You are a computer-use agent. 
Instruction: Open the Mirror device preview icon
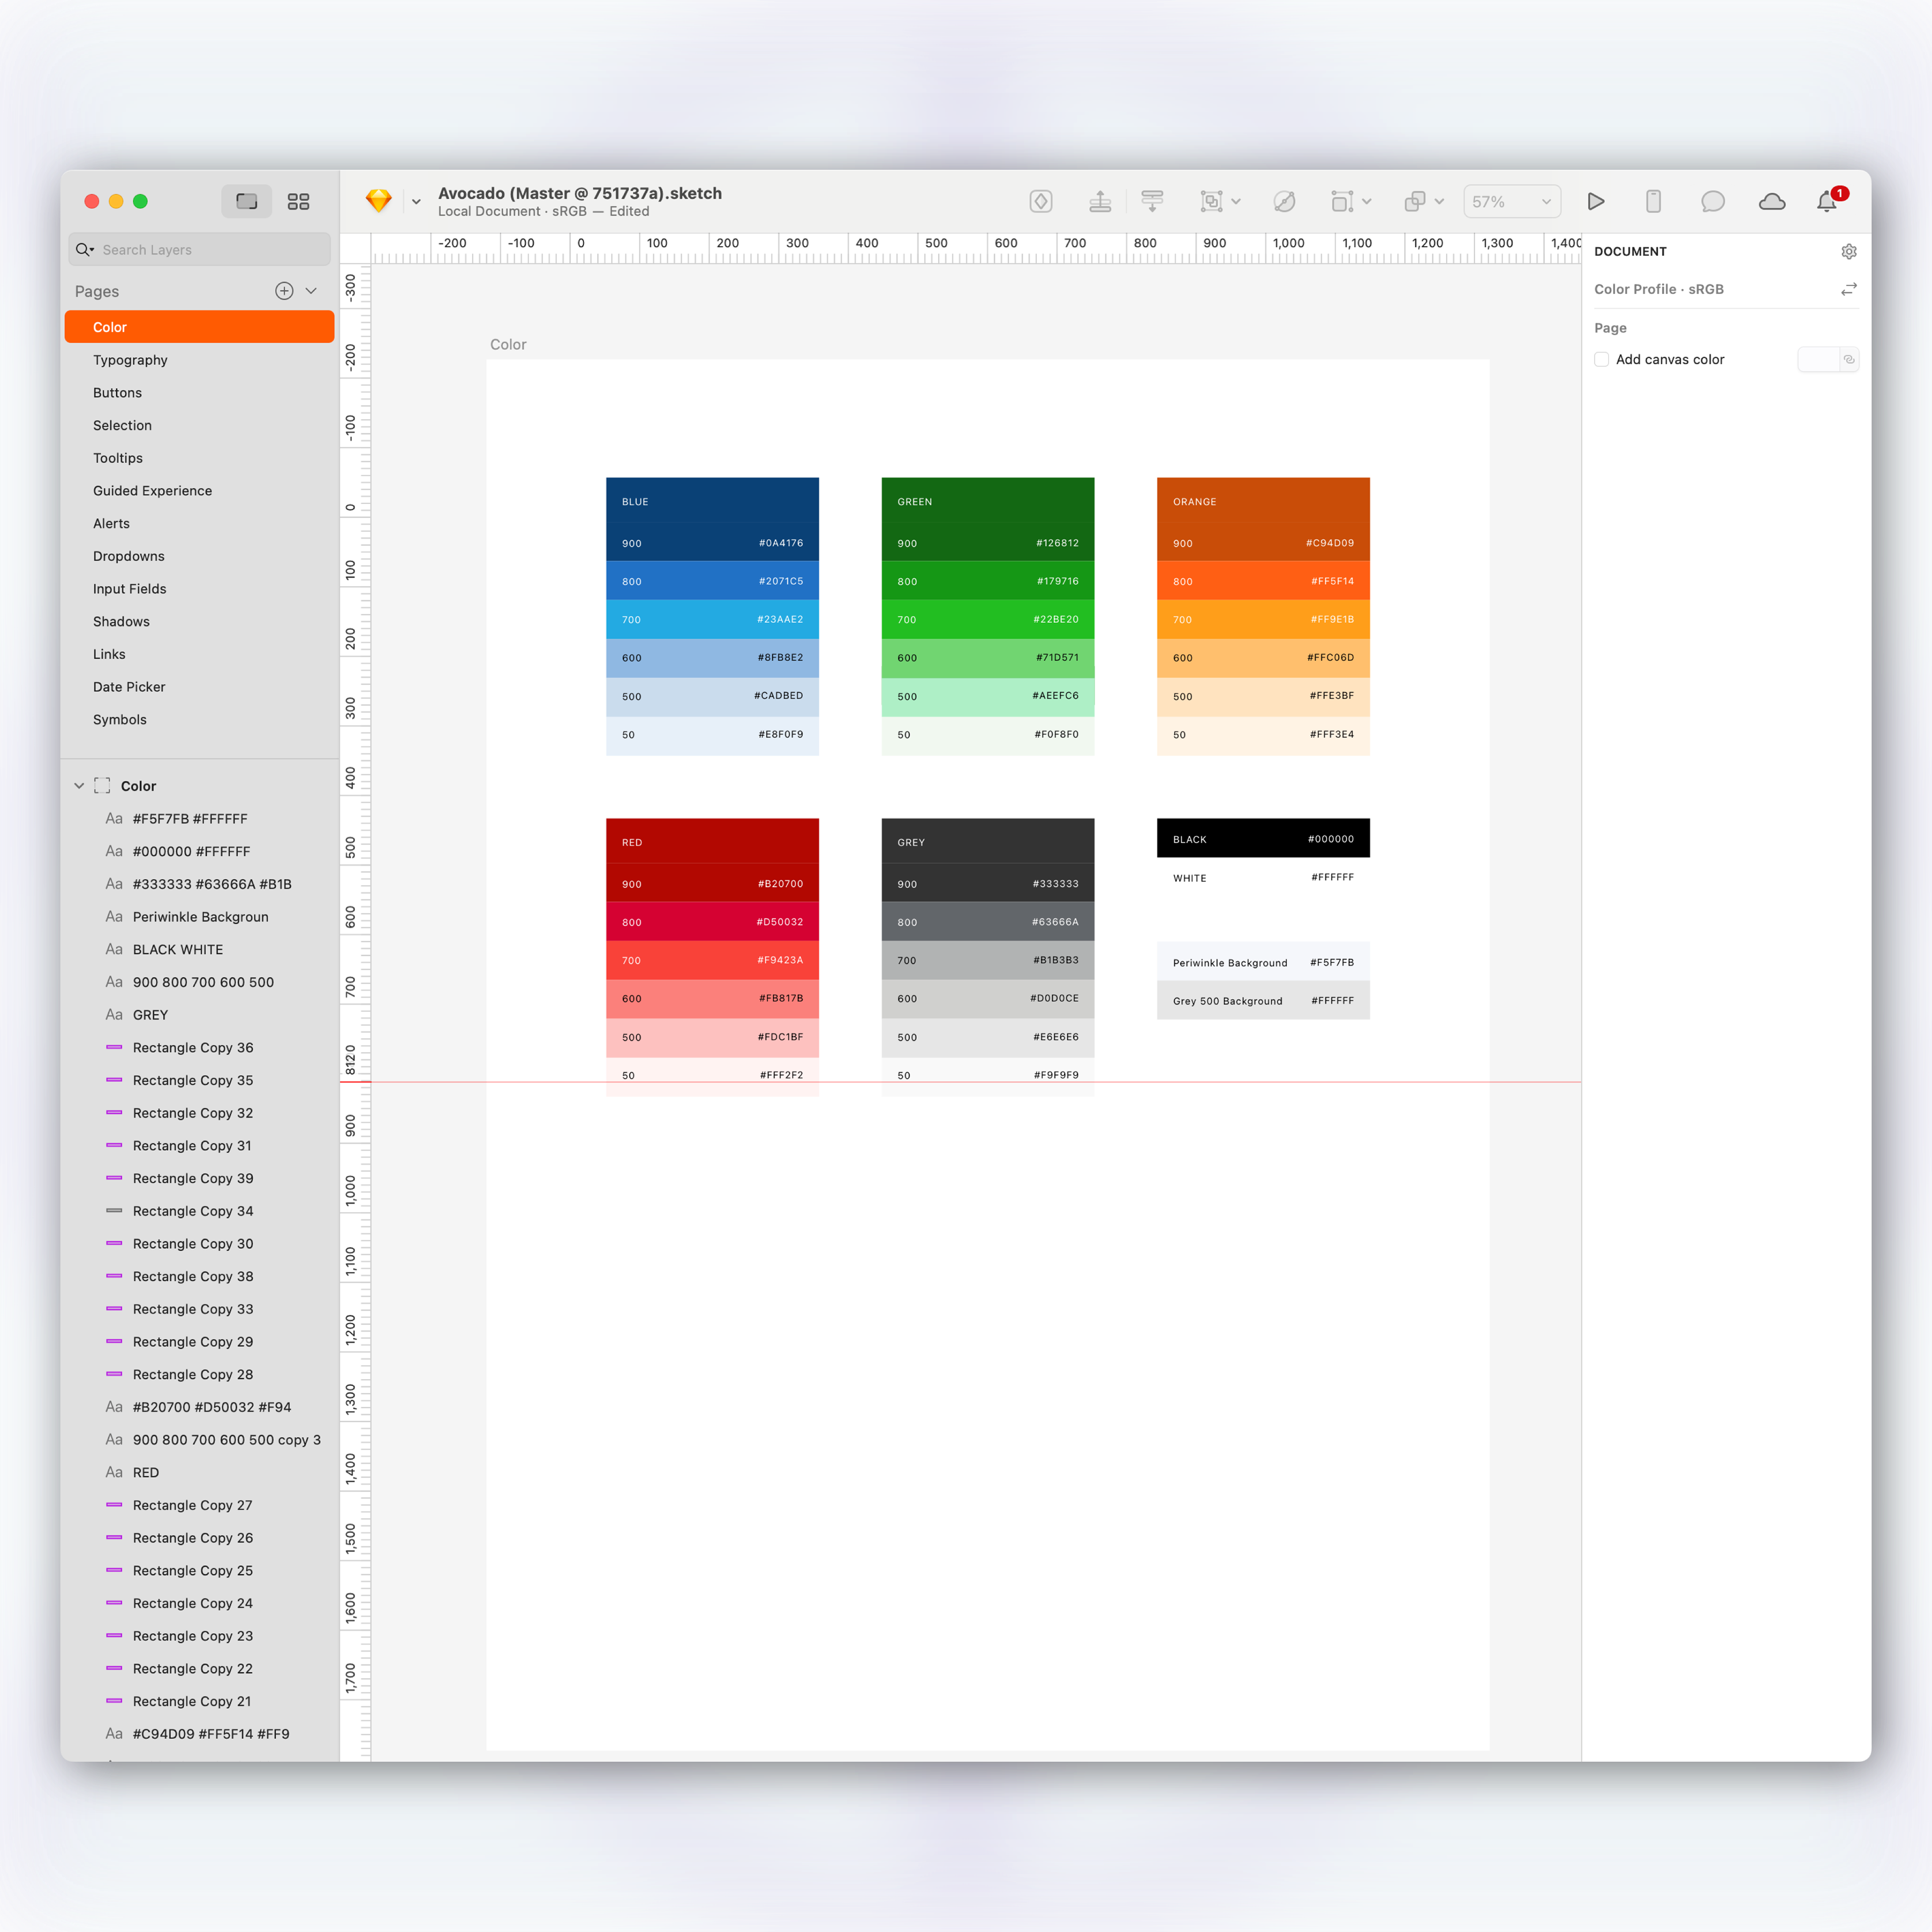point(1653,201)
